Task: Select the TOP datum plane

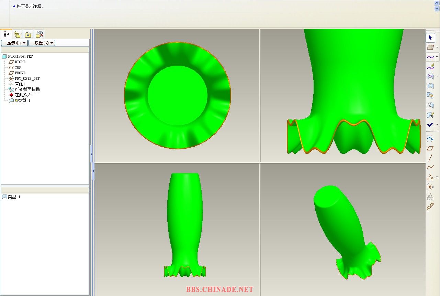Action: [x=15, y=67]
